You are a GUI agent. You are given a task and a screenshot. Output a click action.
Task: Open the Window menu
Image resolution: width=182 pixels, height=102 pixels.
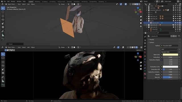point(19,1)
